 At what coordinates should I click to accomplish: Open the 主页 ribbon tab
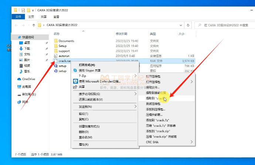(31, 17)
